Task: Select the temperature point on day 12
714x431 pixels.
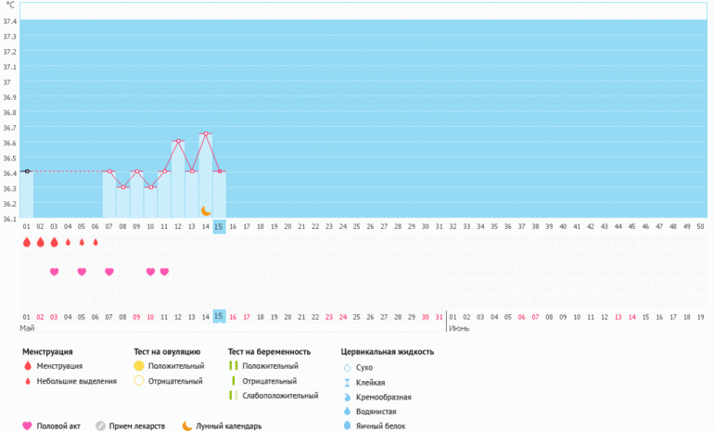Action: [x=178, y=141]
